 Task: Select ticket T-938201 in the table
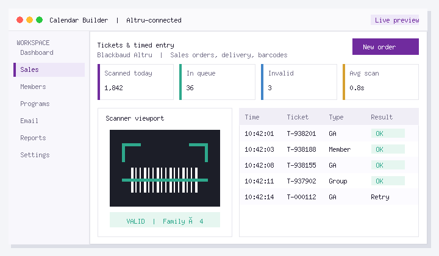[x=301, y=133]
